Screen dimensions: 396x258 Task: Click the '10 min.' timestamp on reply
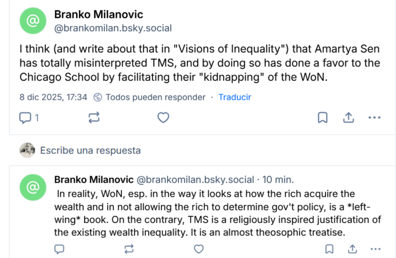tap(278, 179)
